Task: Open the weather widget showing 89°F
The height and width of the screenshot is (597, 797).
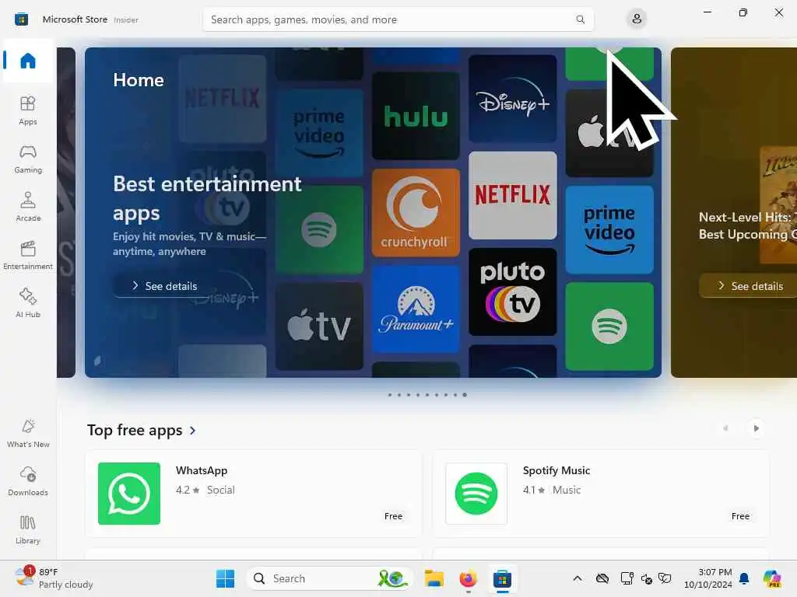Action: tap(54, 578)
